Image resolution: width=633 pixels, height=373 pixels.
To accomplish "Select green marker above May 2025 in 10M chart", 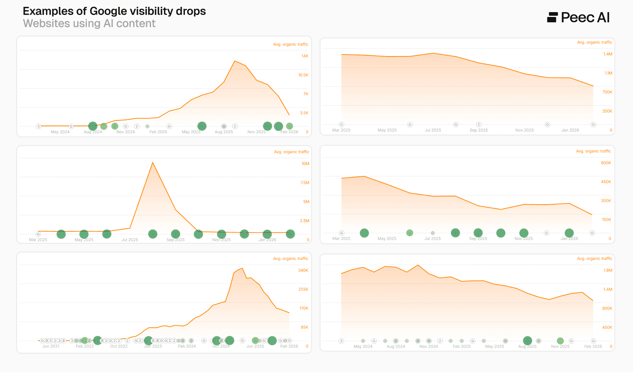I will click(84, 234).
